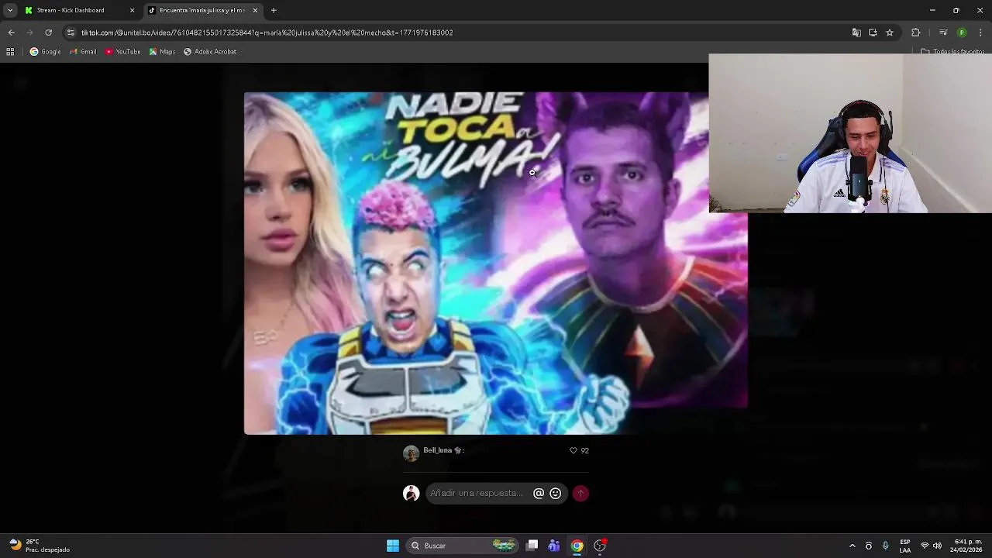Bookmark this page with the star icon
This screenshot has width=992, height=558.
pyautogui.click(x=890, y=33)
